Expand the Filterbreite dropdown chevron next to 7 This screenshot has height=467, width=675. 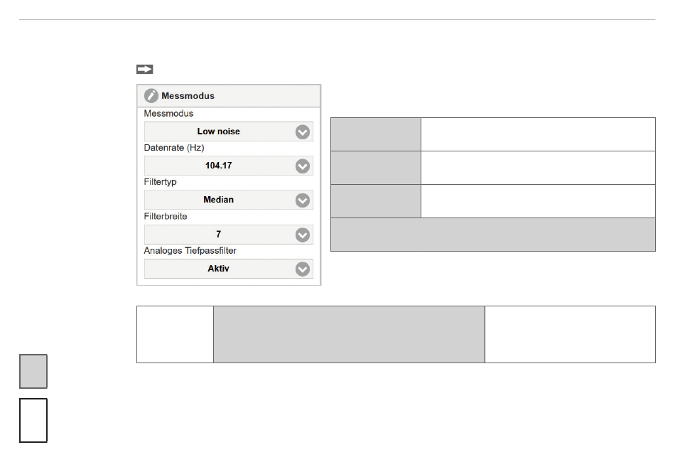tap(303, 235)
